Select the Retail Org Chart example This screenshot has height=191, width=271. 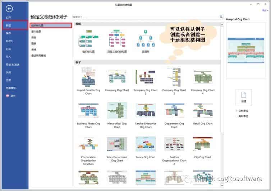[x=203, y=114]
